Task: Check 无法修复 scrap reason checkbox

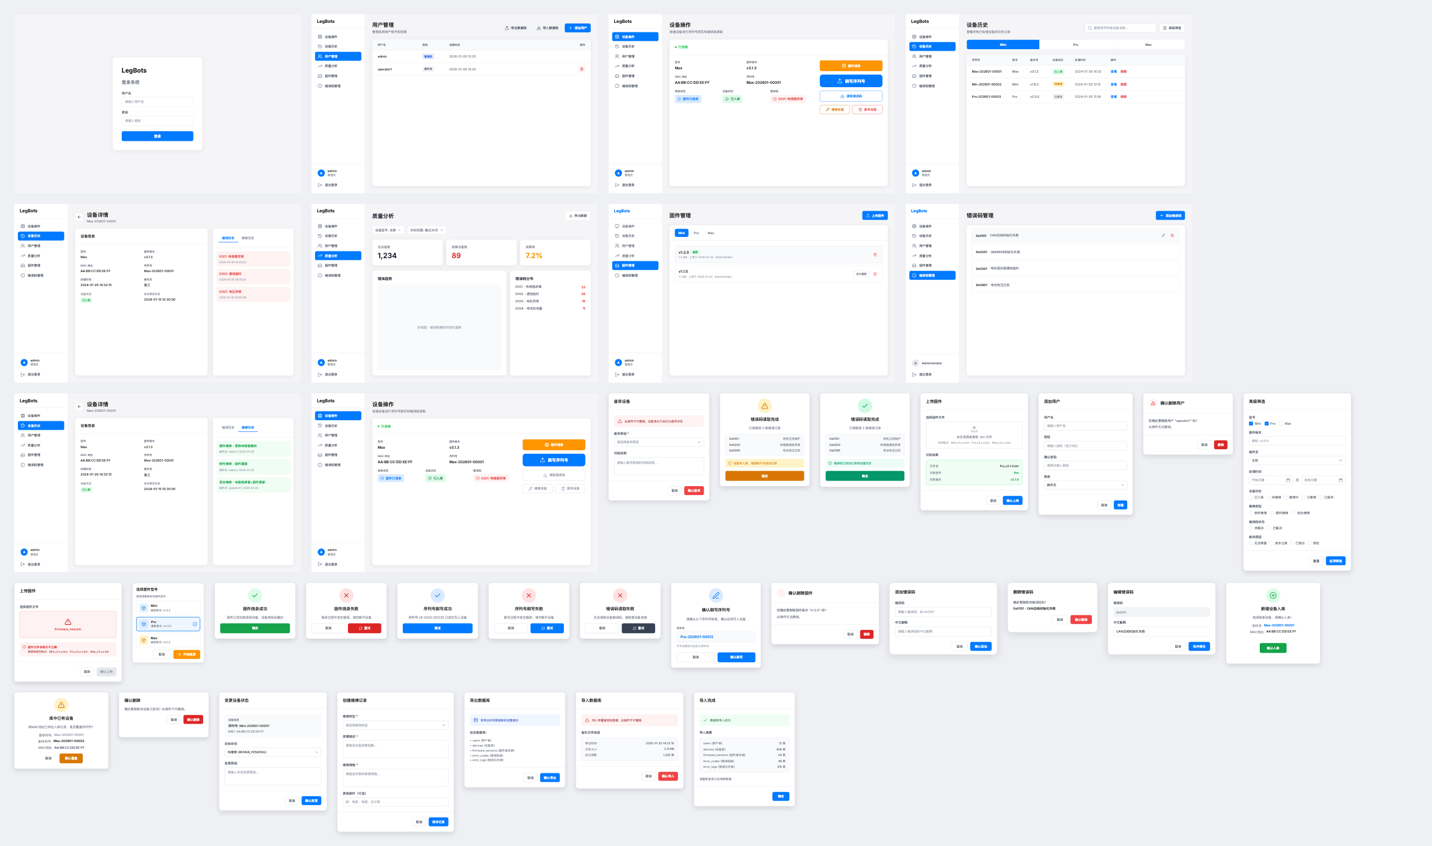Action: [1251, 543]
